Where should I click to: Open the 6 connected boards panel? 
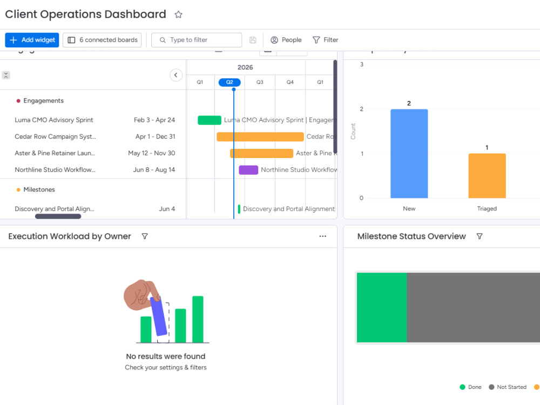tap(102, 40)
